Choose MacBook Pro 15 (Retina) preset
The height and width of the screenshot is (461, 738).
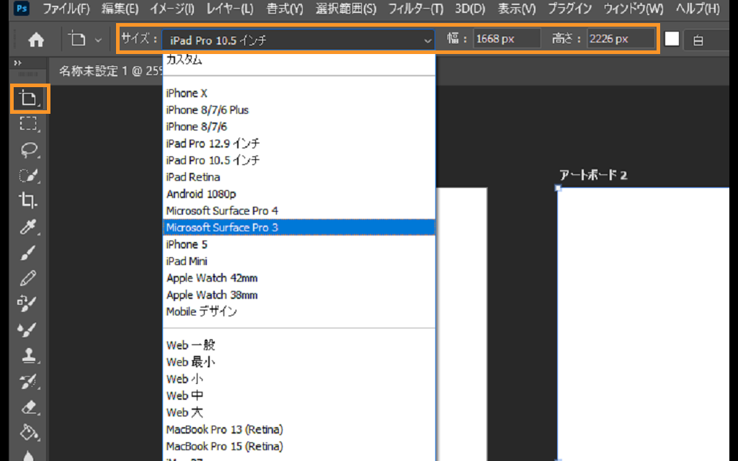298,447
